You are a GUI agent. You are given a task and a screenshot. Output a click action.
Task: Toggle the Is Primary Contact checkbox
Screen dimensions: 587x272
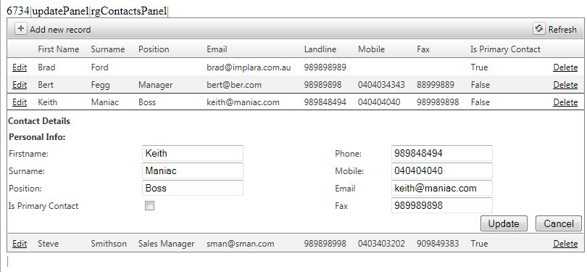point(149,206)
